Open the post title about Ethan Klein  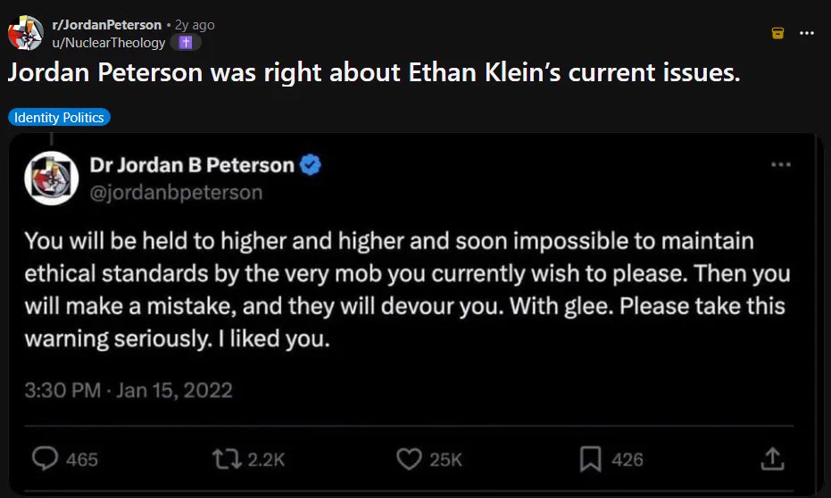374,72
